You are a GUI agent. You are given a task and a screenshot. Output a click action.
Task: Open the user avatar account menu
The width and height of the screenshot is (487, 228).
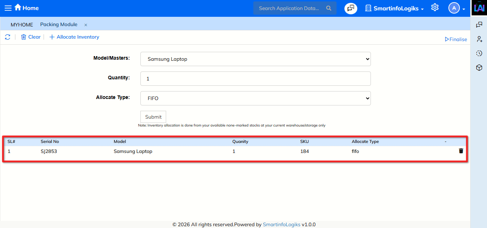[457, 8]
